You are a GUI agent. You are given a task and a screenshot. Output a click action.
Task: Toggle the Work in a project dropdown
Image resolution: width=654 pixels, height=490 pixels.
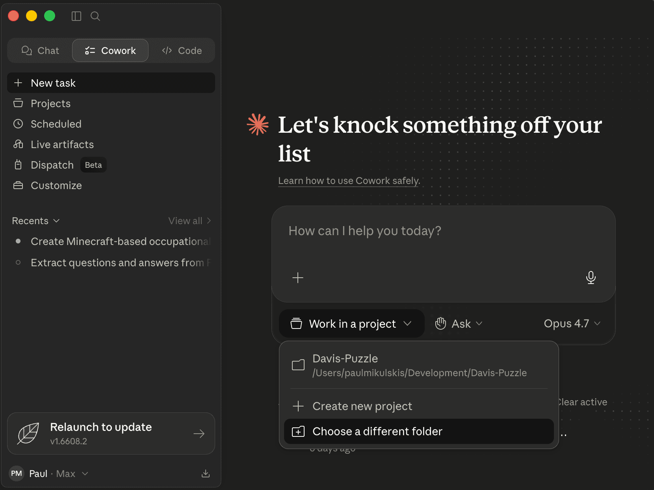[351, 324]
